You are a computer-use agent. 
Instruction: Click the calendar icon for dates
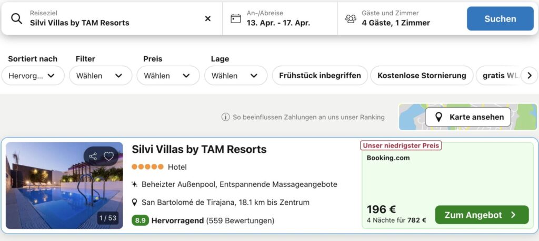coord(236,19)
